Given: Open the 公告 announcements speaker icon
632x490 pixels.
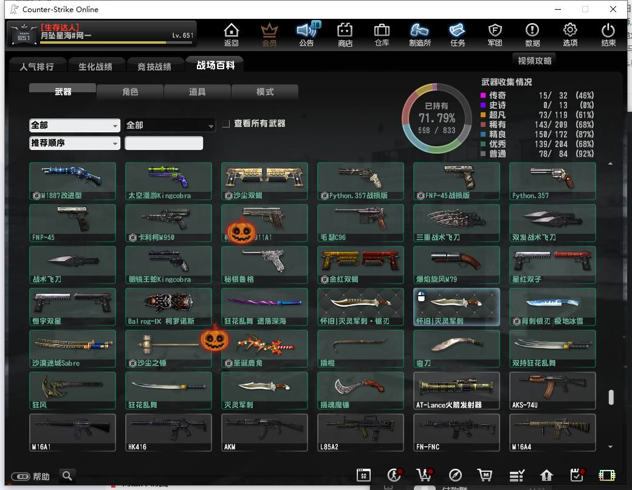Looking at the screenshot, I should [307, 34].
